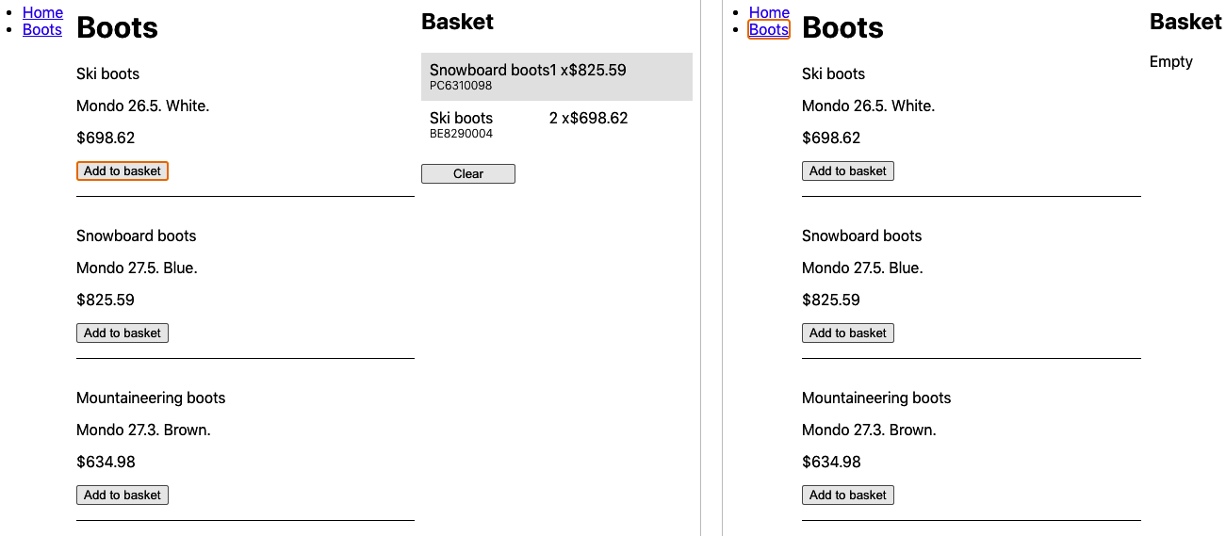Select the highlighted Snowboard boots basket row
The height and width of the screenshot is (536, 1226).
(556, 76)
